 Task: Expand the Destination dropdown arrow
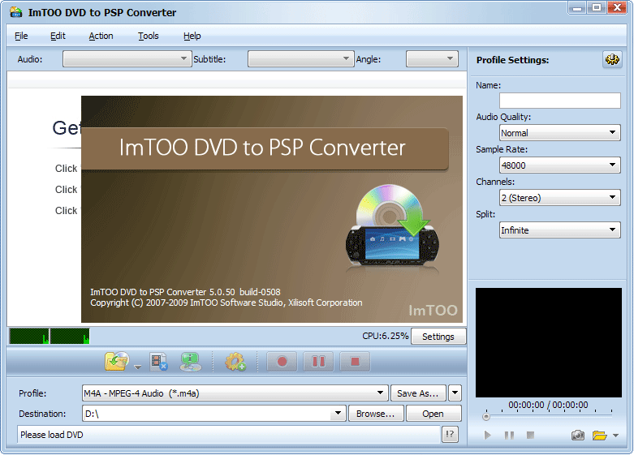pyautogui.click(x=338, y=414)
